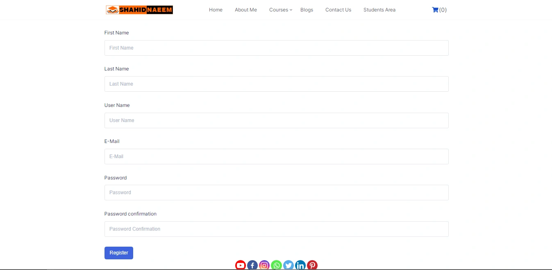This screenshot has height=270, width=552.
Task: Navigate to Contact Us
Action: [x=338, y=10]
